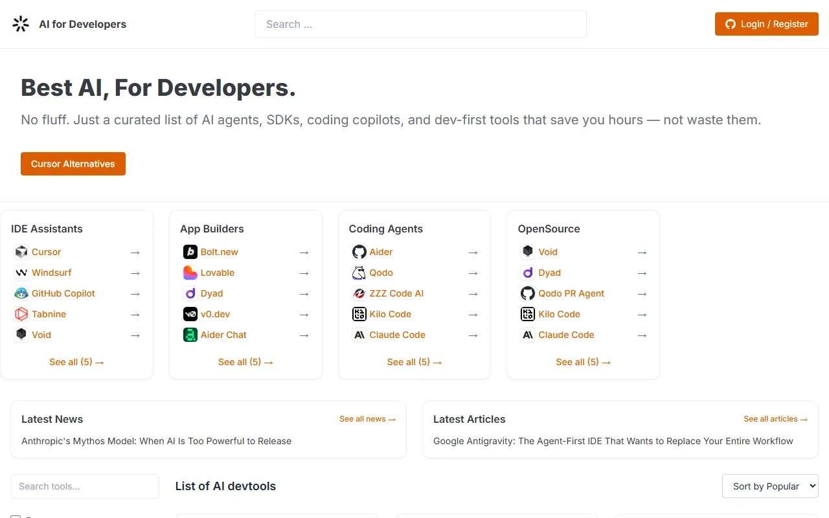Open the Void link under OpenSource

[x=548, y=252]
